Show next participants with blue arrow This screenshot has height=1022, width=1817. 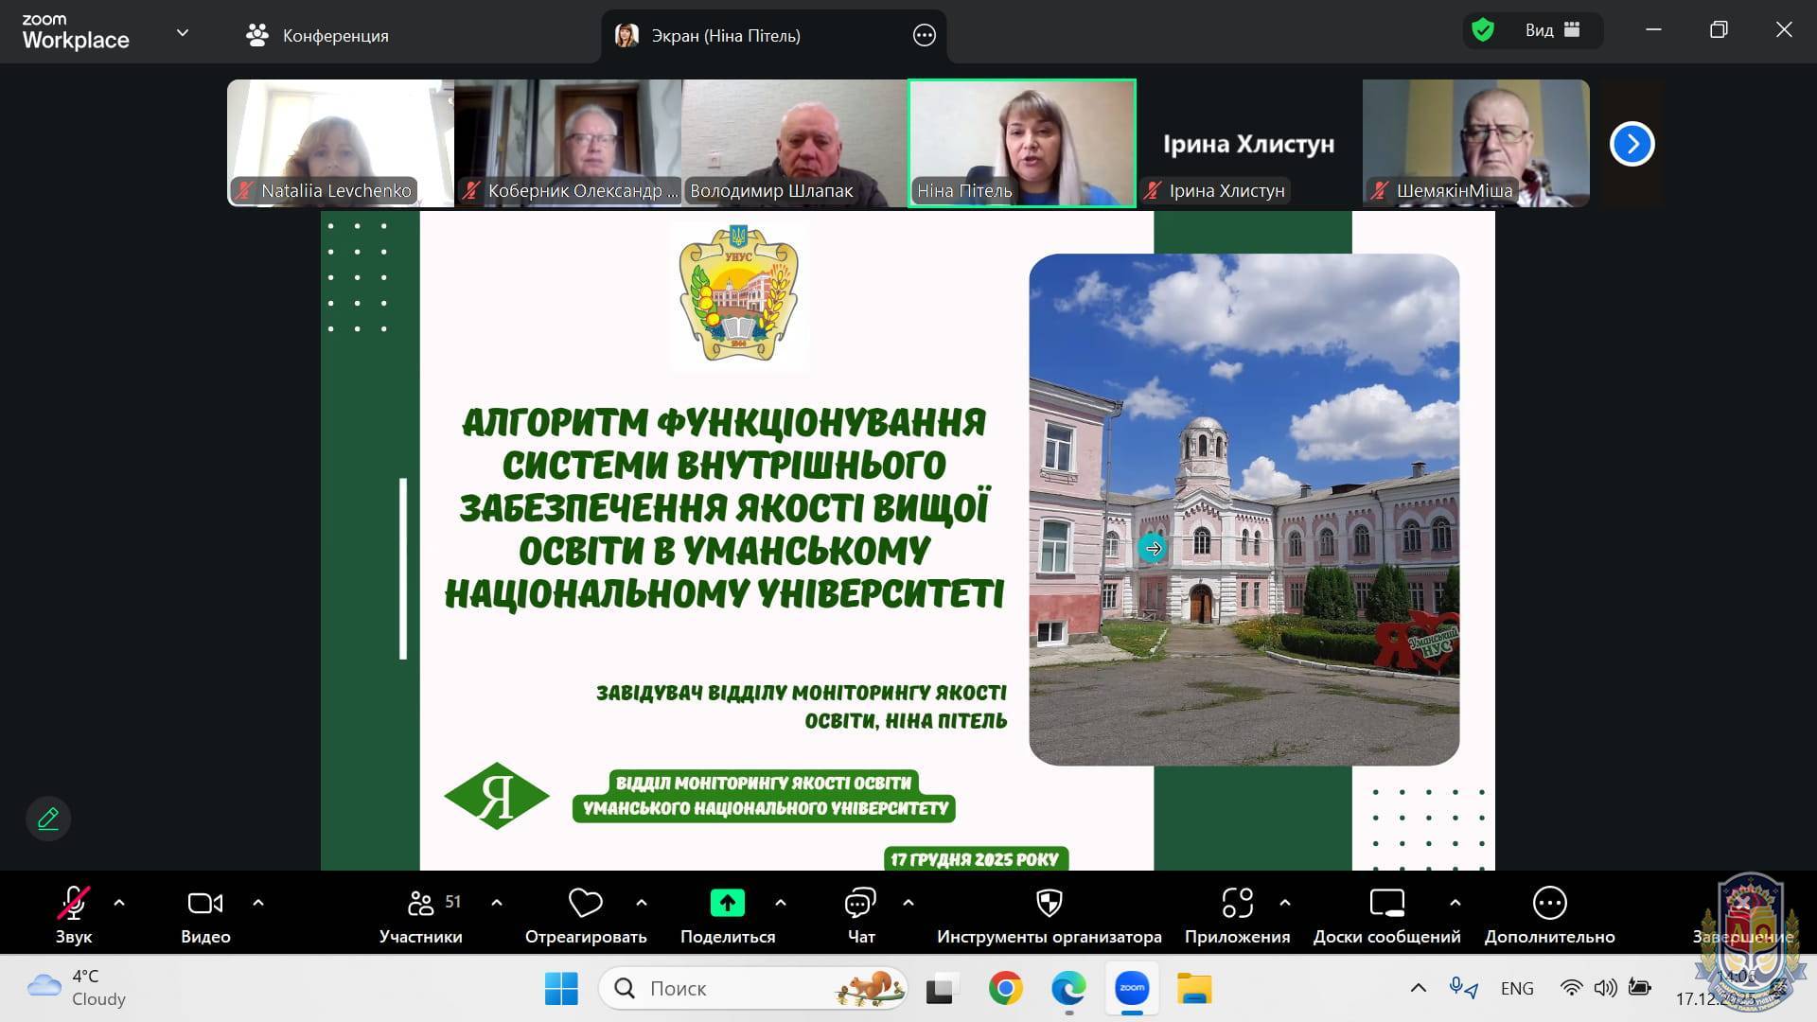click(1632, 144)
